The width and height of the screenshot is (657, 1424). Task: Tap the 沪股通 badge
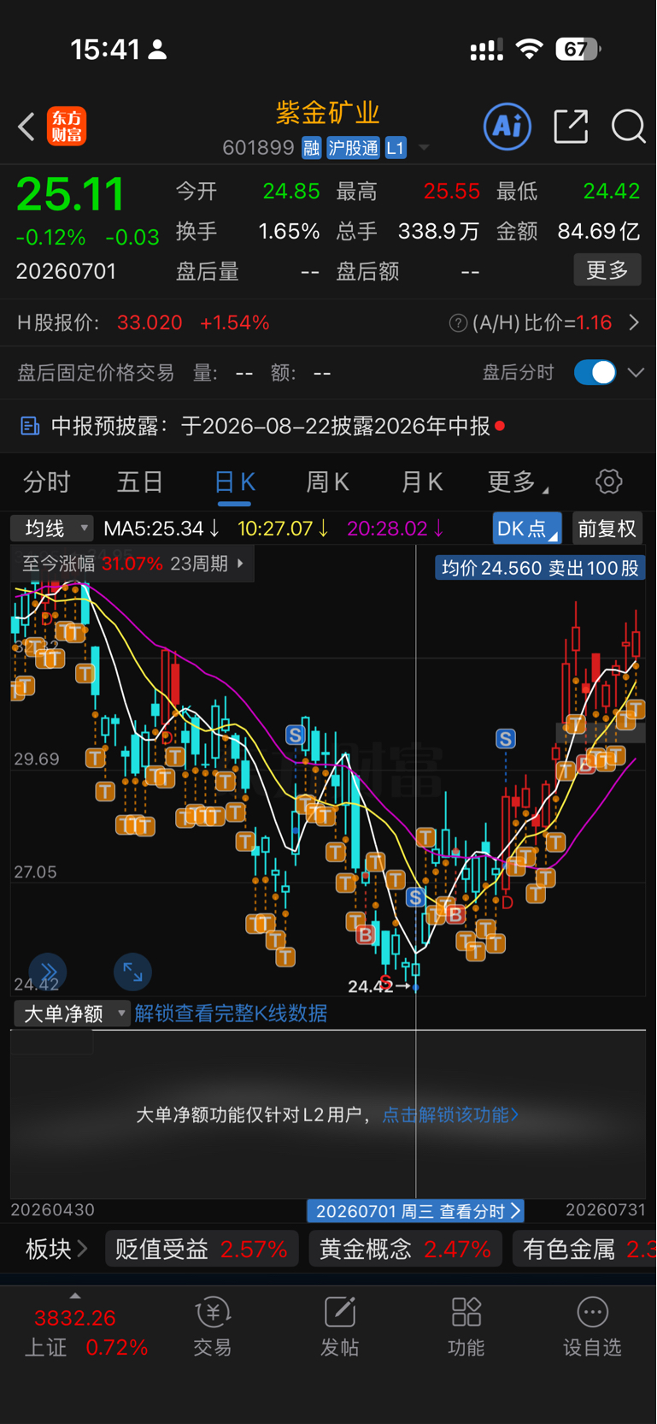pos(353,148)
